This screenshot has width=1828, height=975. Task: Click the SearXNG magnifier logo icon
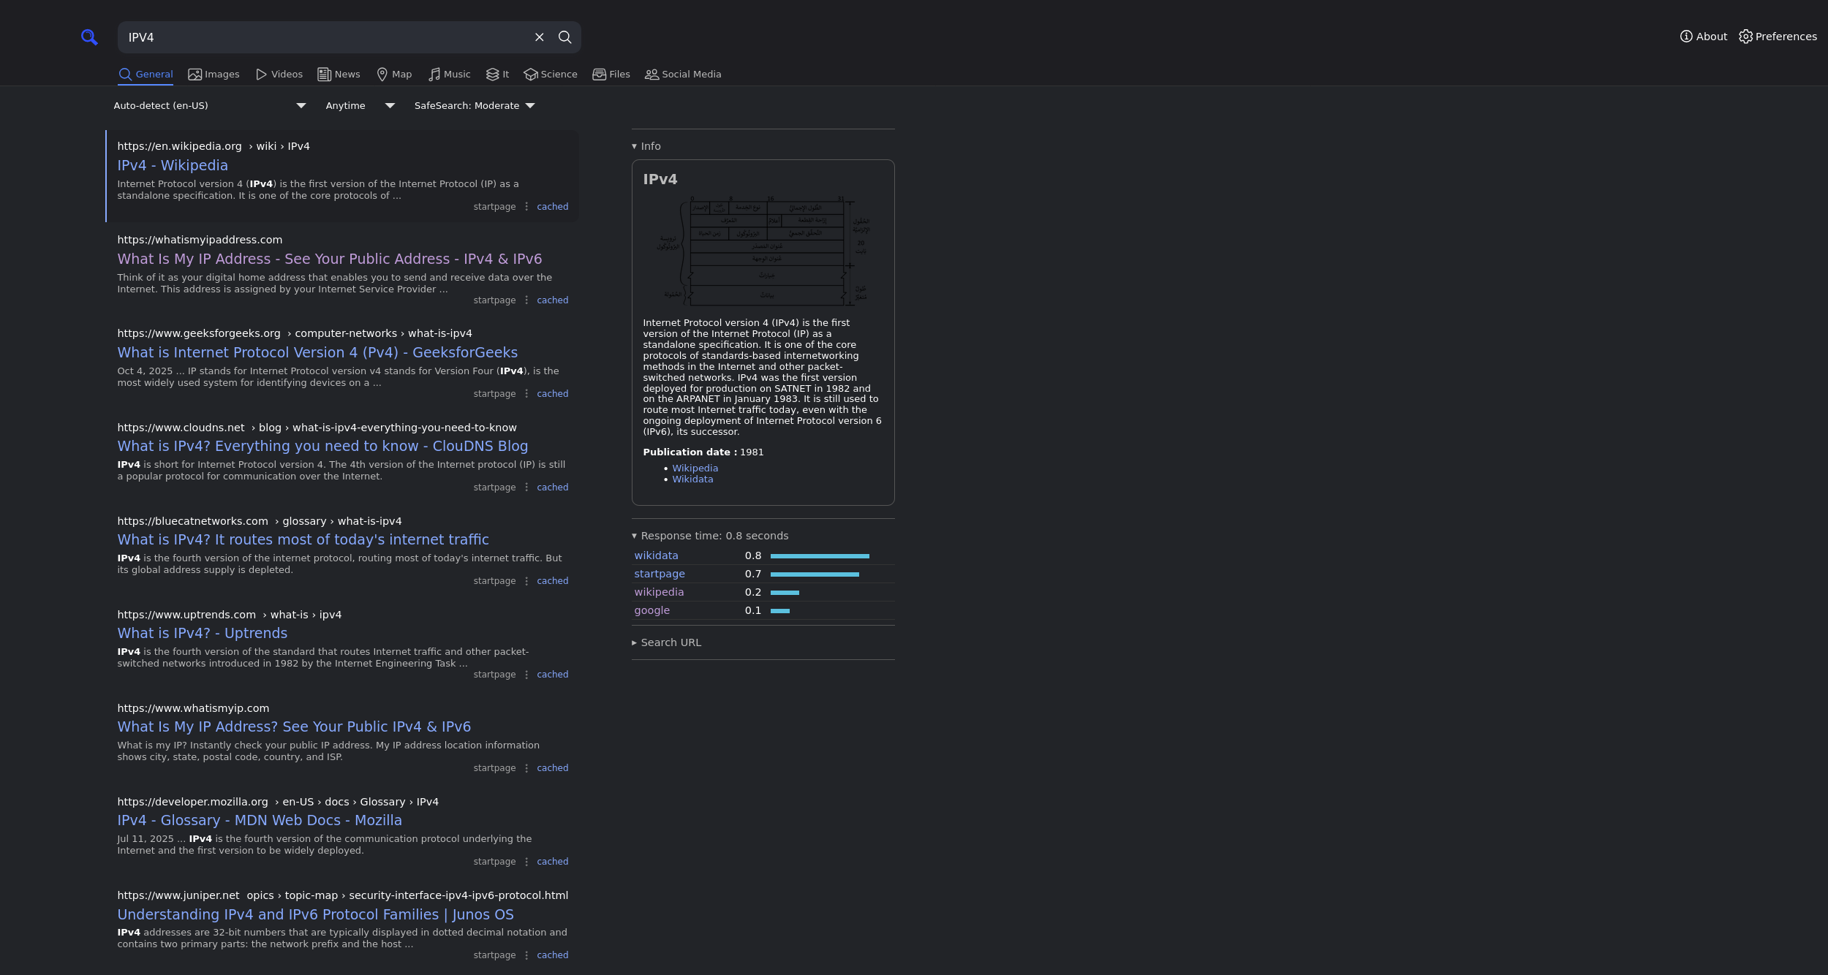coord(89,37)
